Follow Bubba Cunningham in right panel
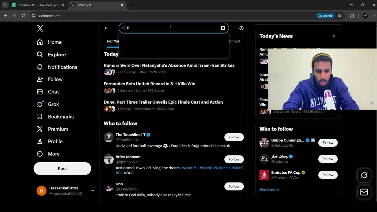 click(328, 143)
